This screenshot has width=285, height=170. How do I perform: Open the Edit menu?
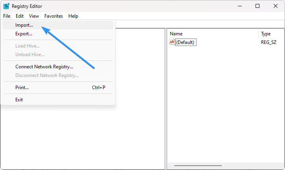[20, 16]
